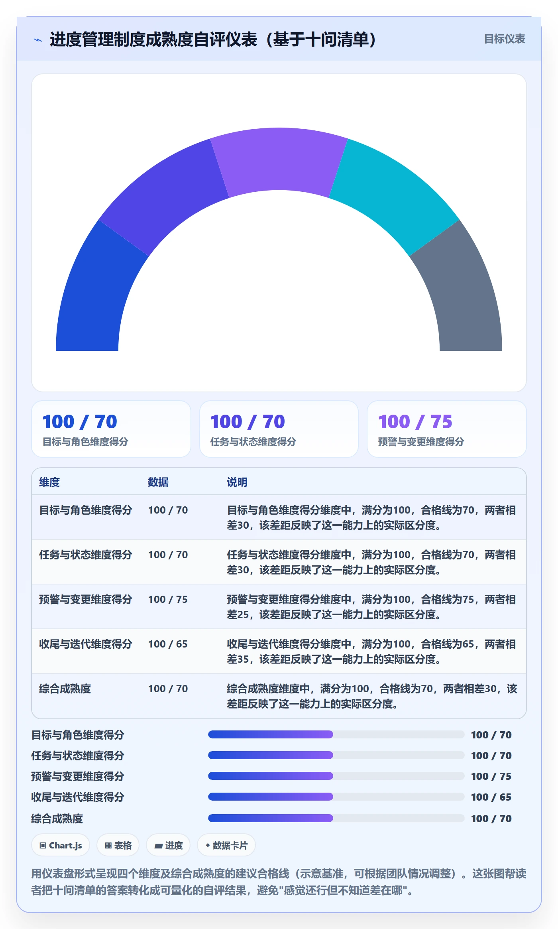Click description mentioning 合格线为65
The image size is (558, 929).
point(371,651)
